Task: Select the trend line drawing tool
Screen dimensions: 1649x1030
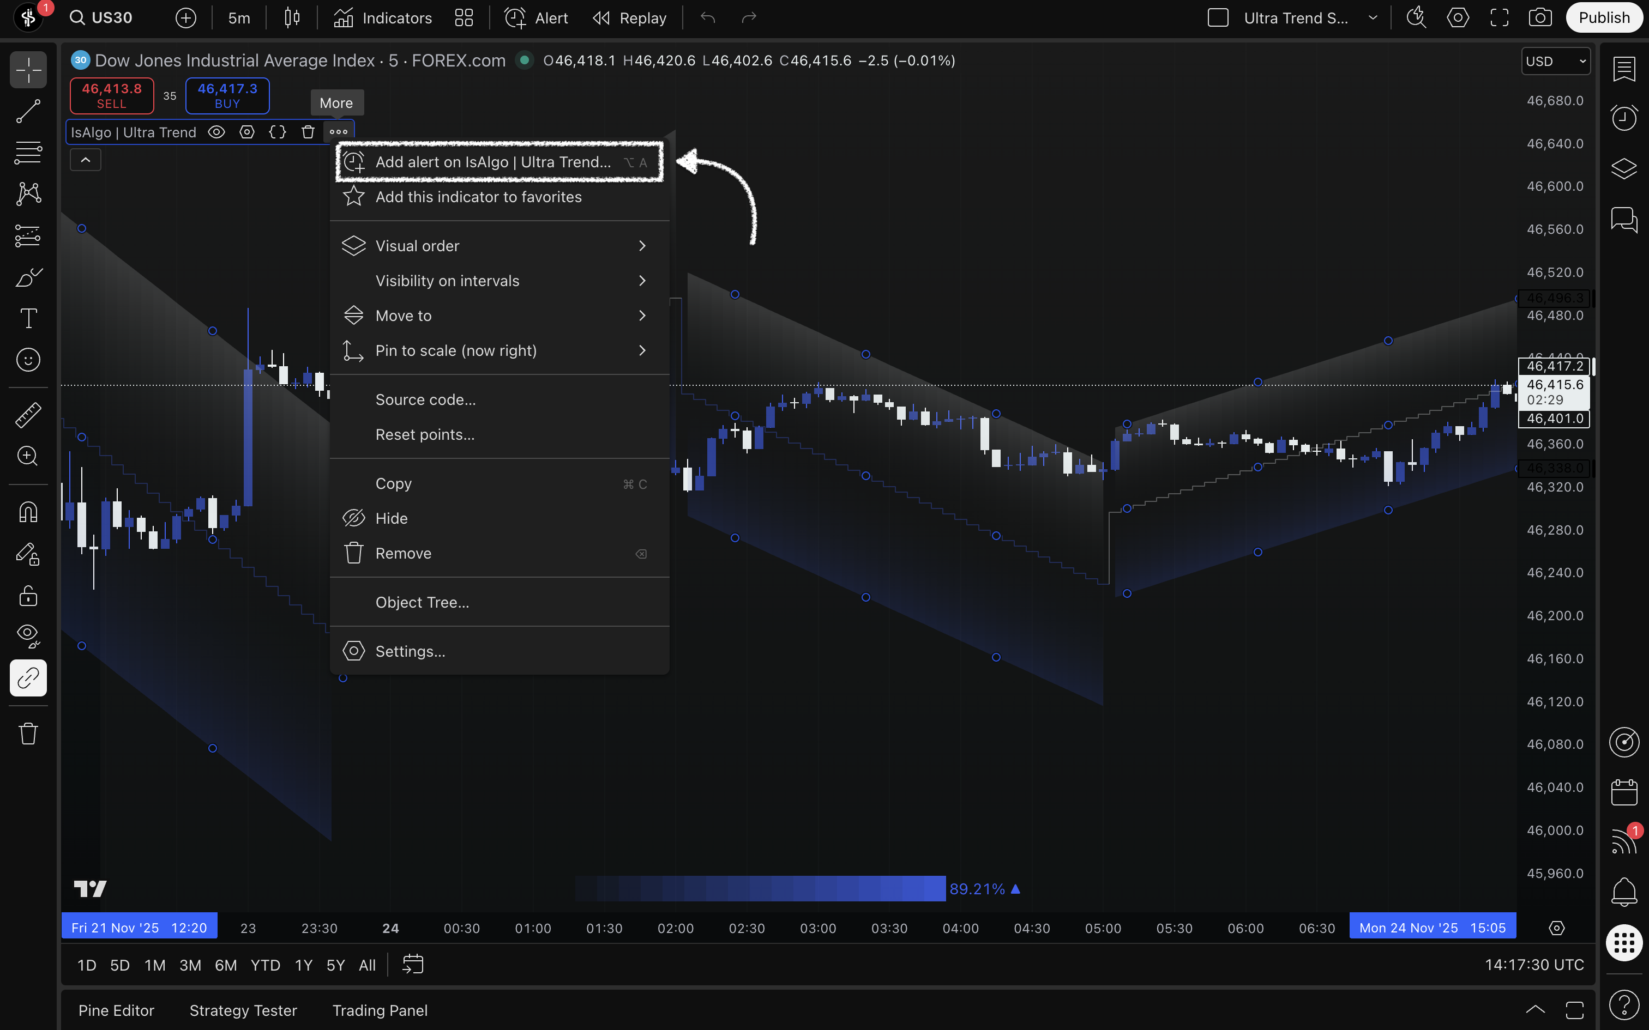Action: (x=28, y=111)
